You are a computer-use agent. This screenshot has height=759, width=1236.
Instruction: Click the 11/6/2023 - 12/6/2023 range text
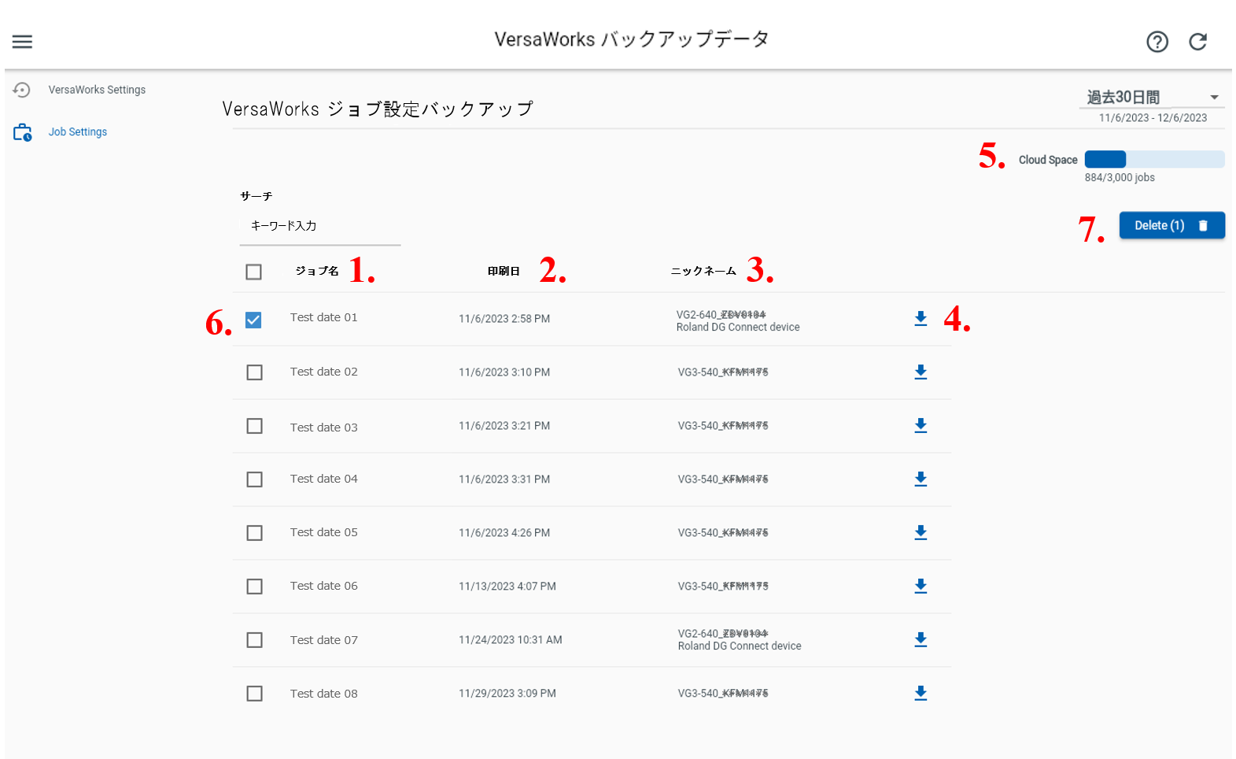[1153, 118]
